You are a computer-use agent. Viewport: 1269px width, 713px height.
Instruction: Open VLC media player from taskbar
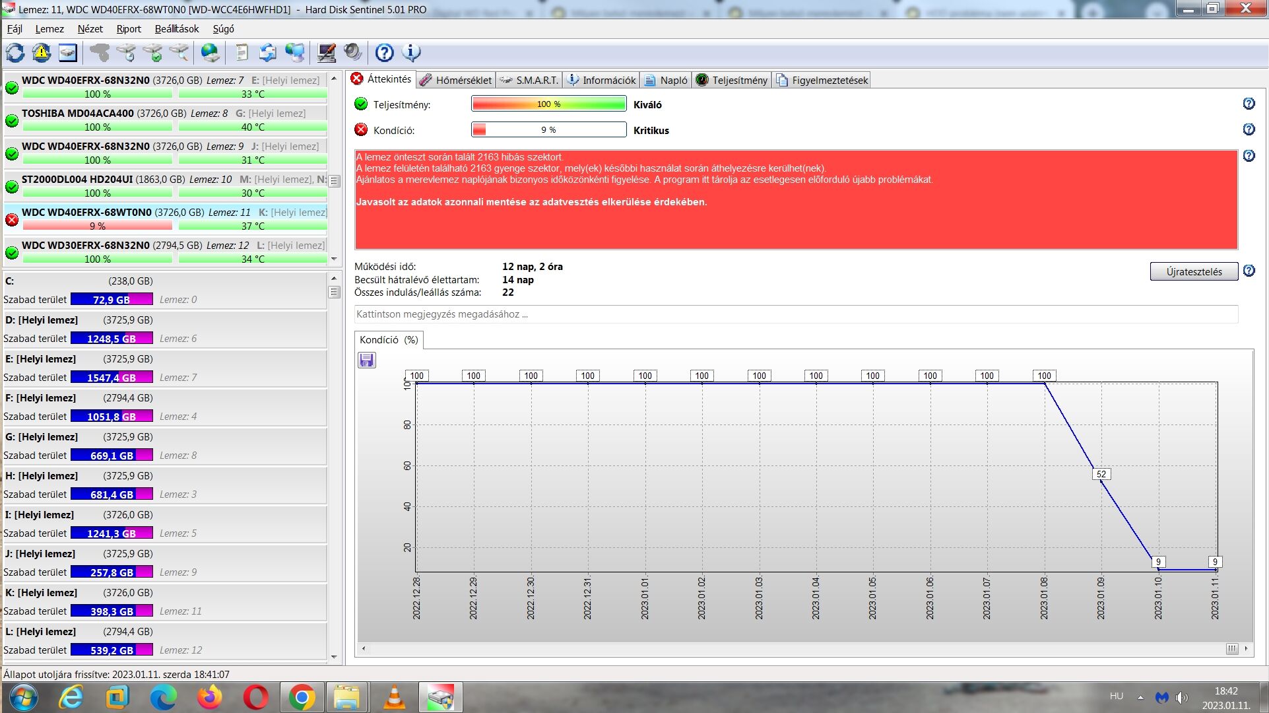coord(395,697)
